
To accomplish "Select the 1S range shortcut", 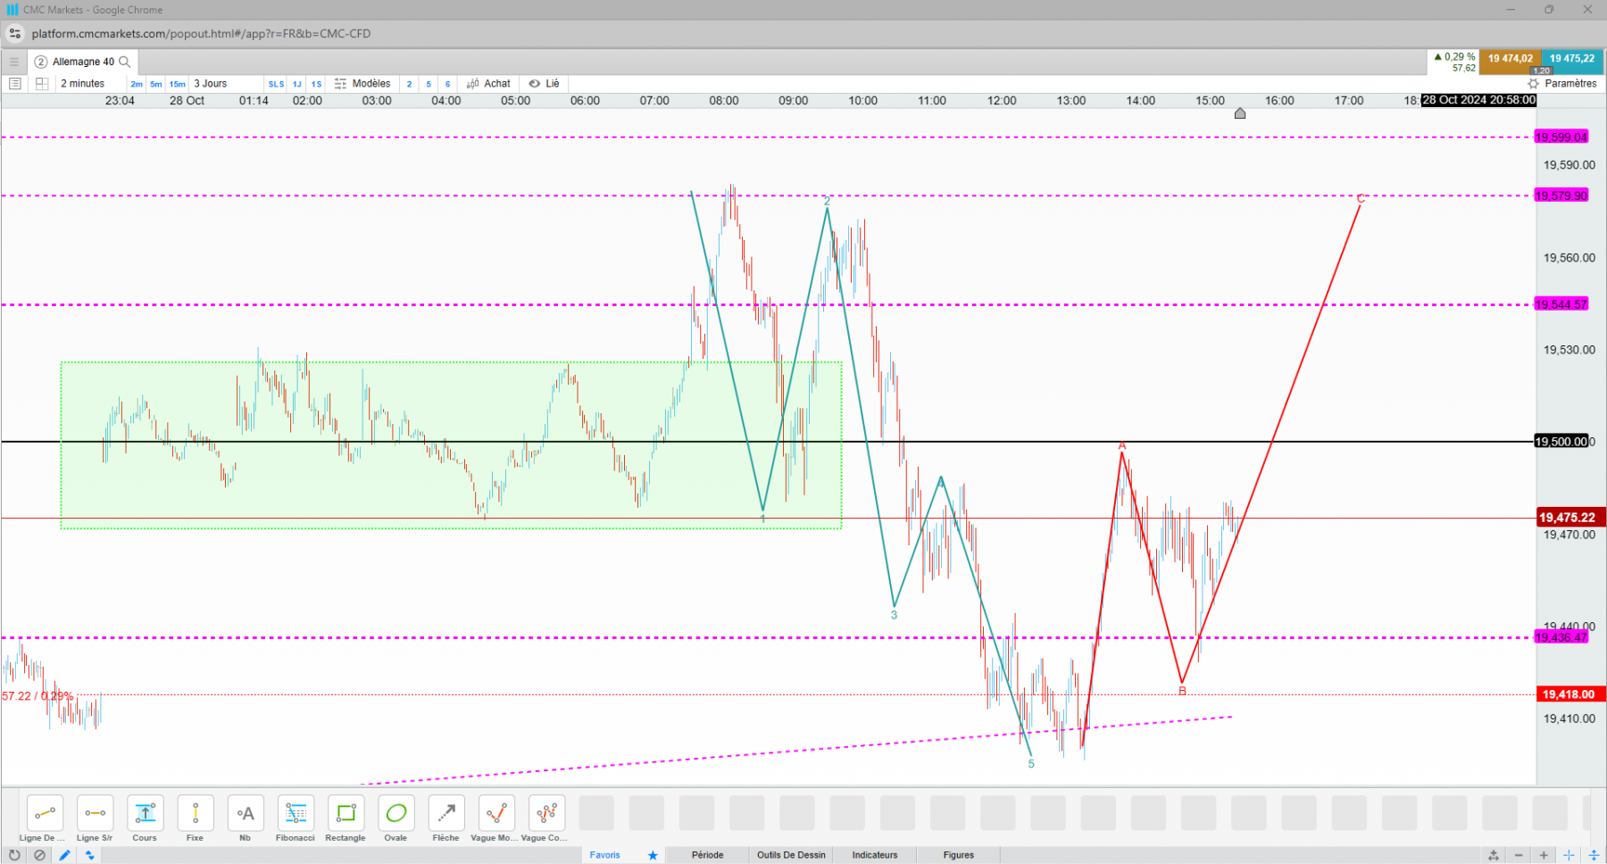I will (x=316, y=84).
